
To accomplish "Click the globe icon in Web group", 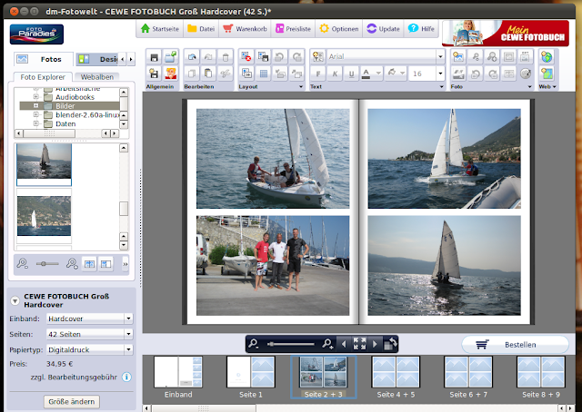I will [547, 57].
